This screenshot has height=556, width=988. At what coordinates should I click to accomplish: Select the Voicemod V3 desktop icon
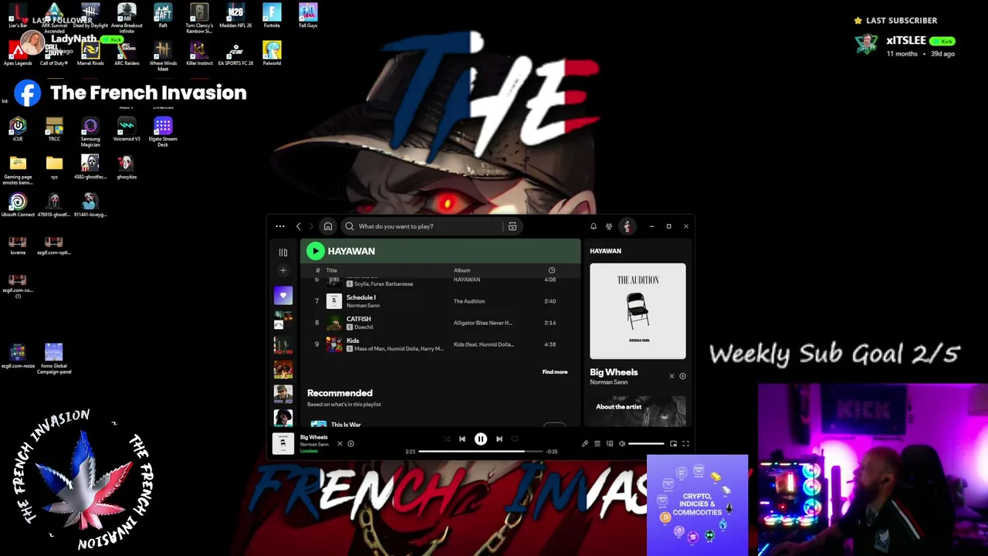[127, 129]
